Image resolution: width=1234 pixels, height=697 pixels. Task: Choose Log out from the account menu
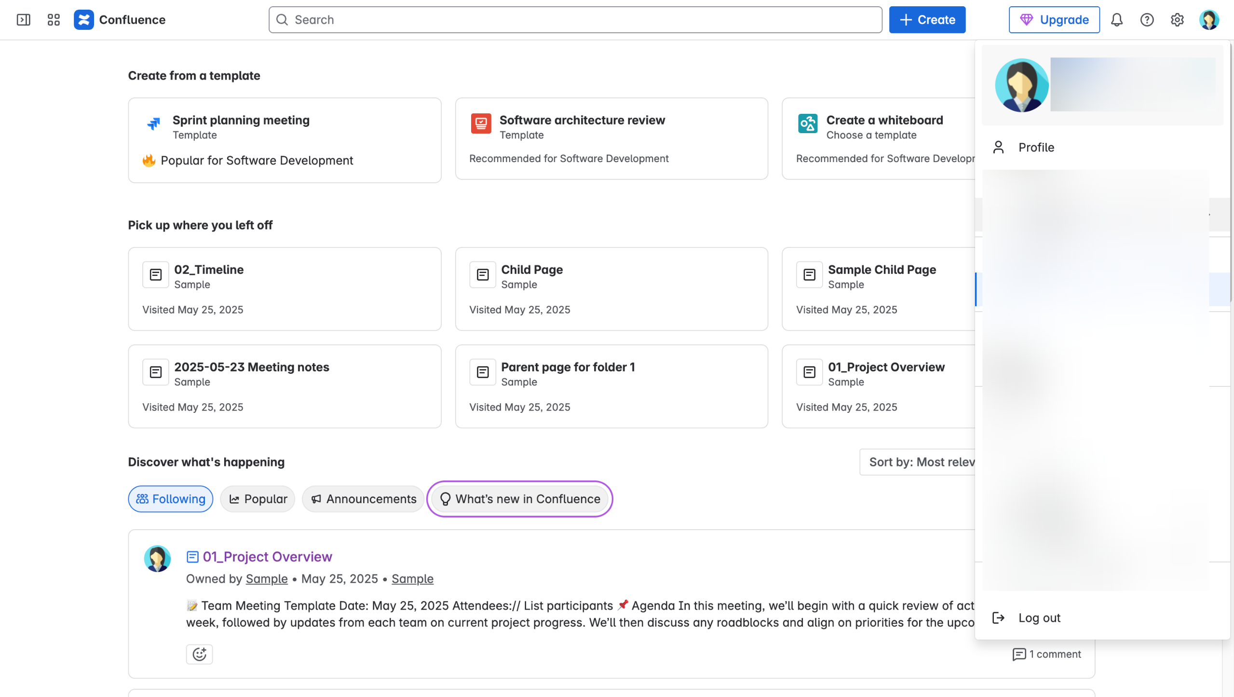1102,617
